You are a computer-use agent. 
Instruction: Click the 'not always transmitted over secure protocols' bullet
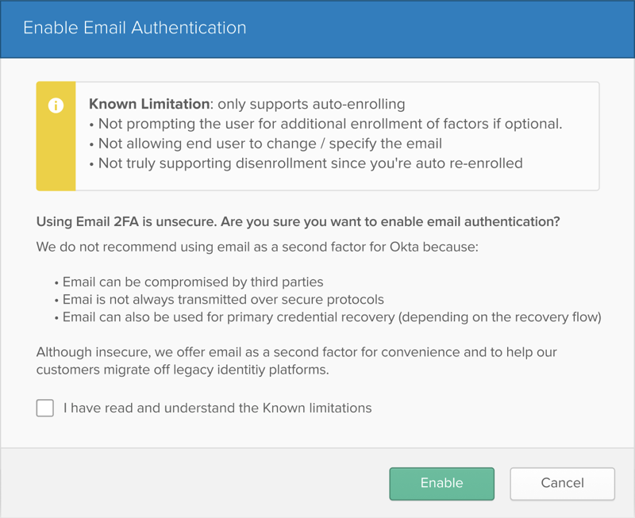[219, 300]
